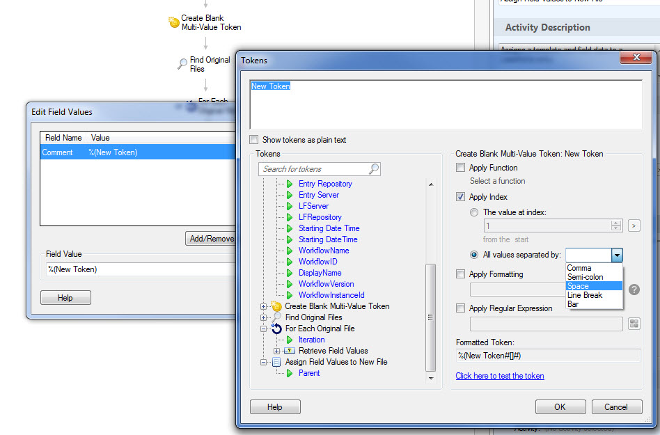This screenshot has height=435, width=660.
Task: Click the Assign Field Values to New File icon
Action: [276, 362]
